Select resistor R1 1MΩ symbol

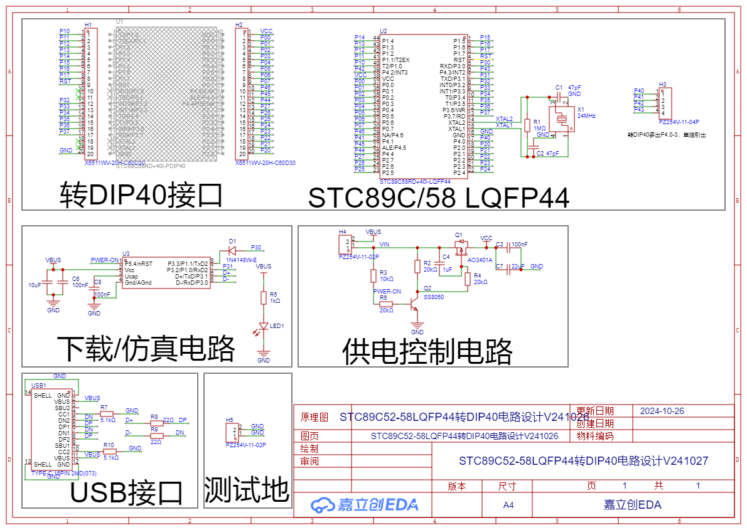(527, 125)
